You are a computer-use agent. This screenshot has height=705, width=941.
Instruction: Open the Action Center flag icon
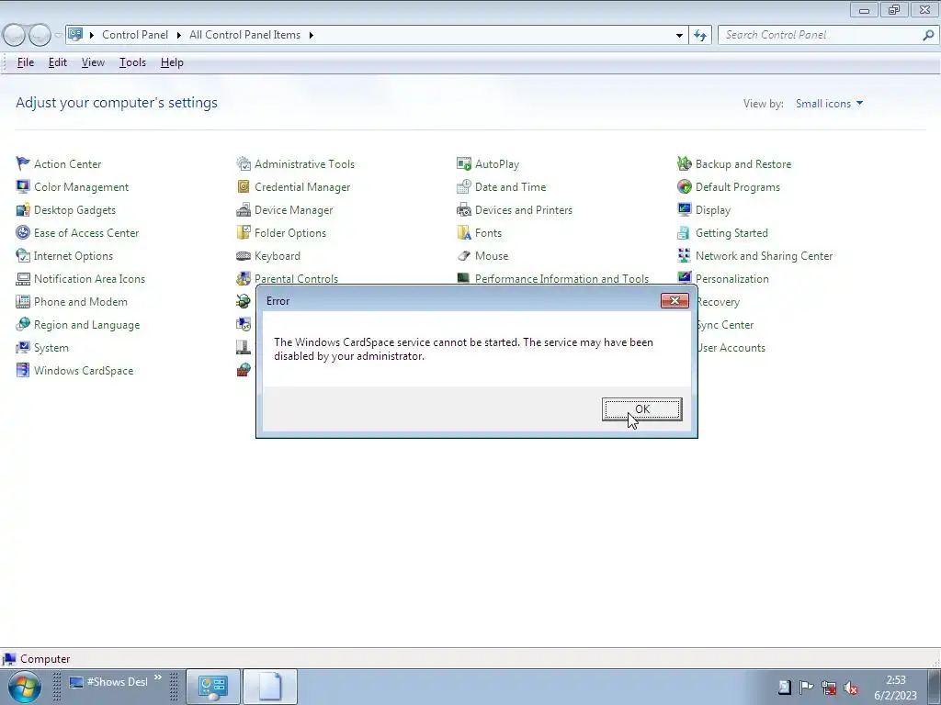23,163
